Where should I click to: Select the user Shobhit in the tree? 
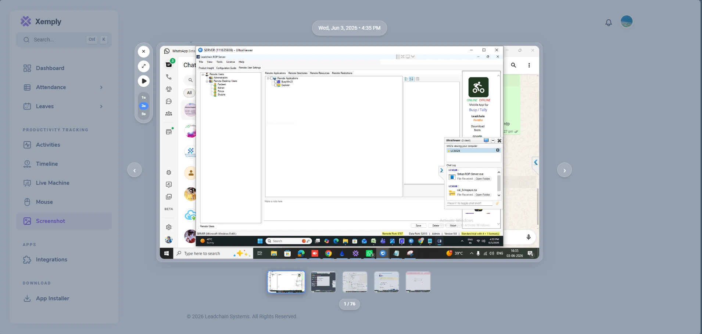222,95
